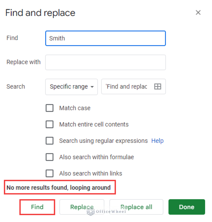The height and width of the screenshot is (222, 212).
Task: Open the regular expressions Help link
Action: click(157, 141)
